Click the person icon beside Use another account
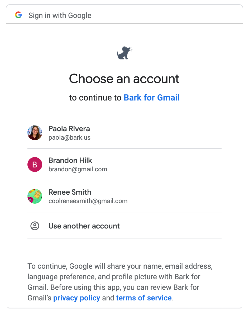The height and width of the screenshot is (311, 249). click(x=35, y=226)
